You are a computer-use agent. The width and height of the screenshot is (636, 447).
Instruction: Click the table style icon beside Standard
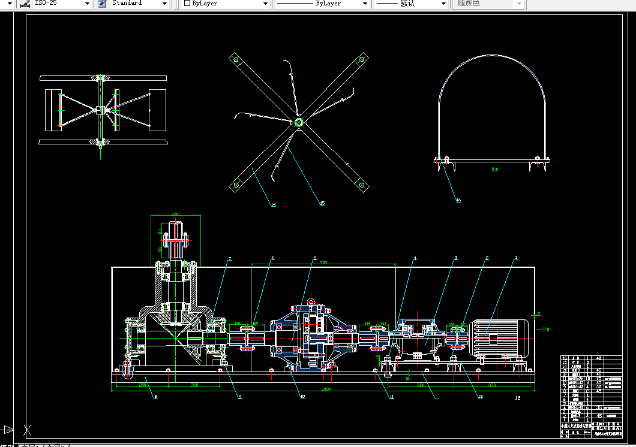(x=102, y=4)
